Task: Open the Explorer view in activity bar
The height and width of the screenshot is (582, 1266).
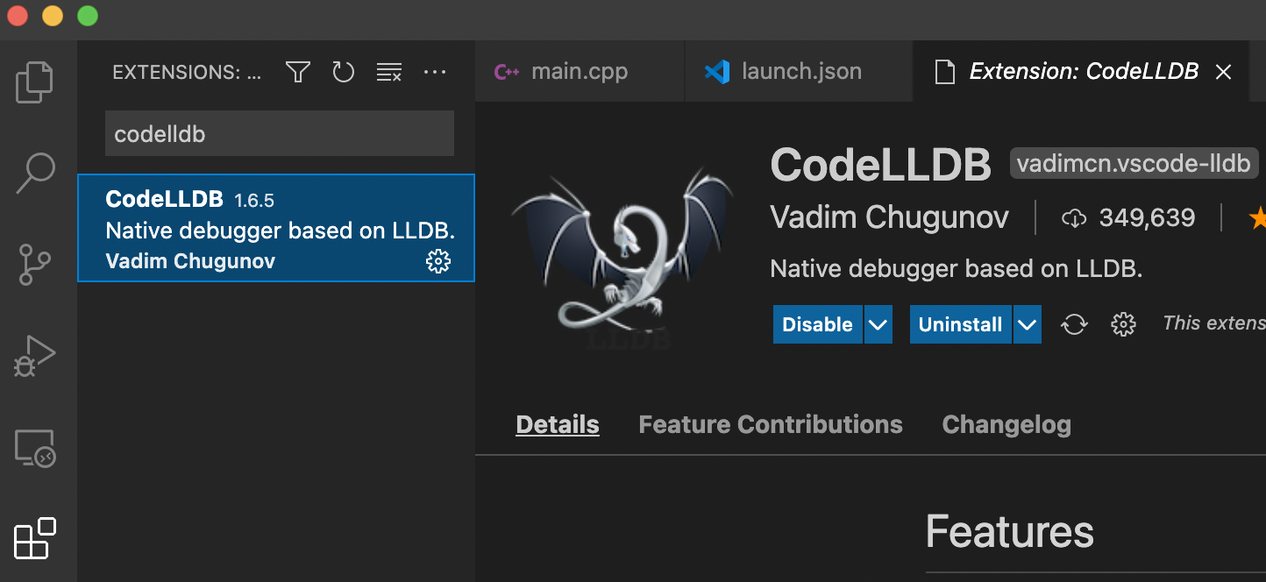Action: (35, 81)
